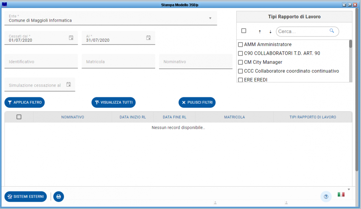Check CCC Collaboratore coordinato continuativo checkbox

click(241, 71)
